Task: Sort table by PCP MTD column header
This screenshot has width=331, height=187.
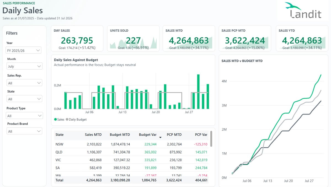Action: (174, 135)
